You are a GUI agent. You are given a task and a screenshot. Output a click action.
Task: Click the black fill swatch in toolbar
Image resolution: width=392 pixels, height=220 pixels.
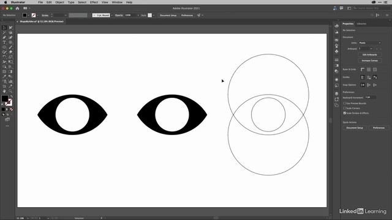[x=5, y=99]
